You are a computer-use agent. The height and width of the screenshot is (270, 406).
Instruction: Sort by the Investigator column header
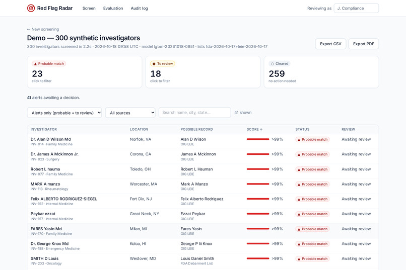44,129
